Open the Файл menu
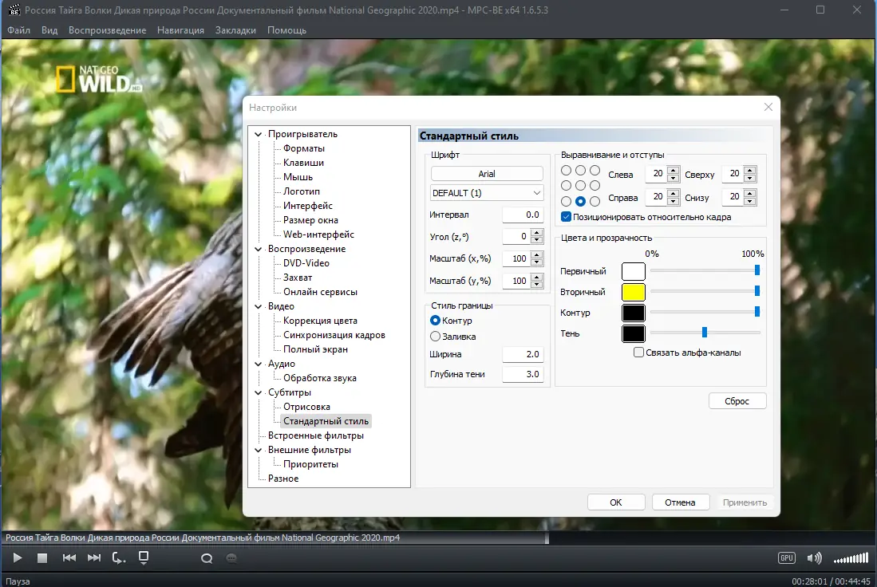This screenshot has width=877, height=587. coord(18,30)
